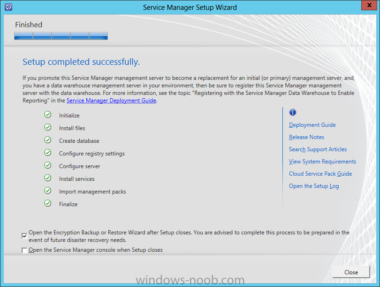Viewport: 380px width, 287px height.
Task: Click the Create database step label
Action: pos(79,141)
